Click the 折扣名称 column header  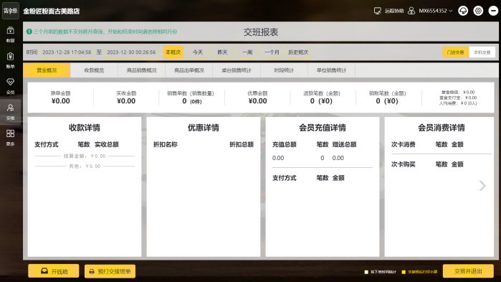coord(165,144)
